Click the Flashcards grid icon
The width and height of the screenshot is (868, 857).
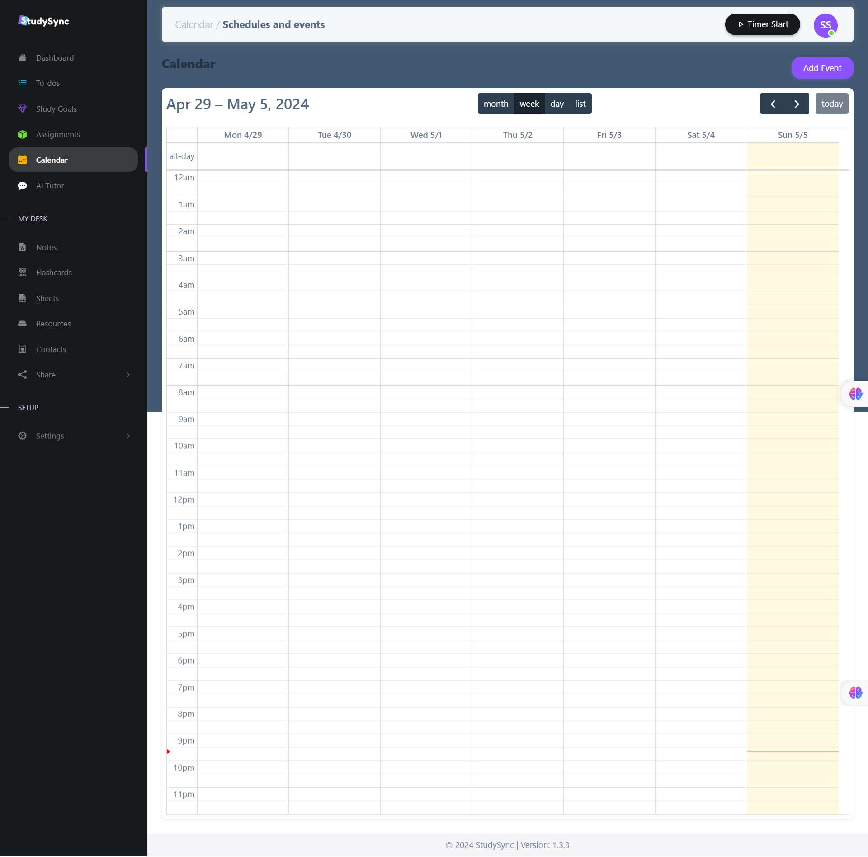(x=22, y=273)
